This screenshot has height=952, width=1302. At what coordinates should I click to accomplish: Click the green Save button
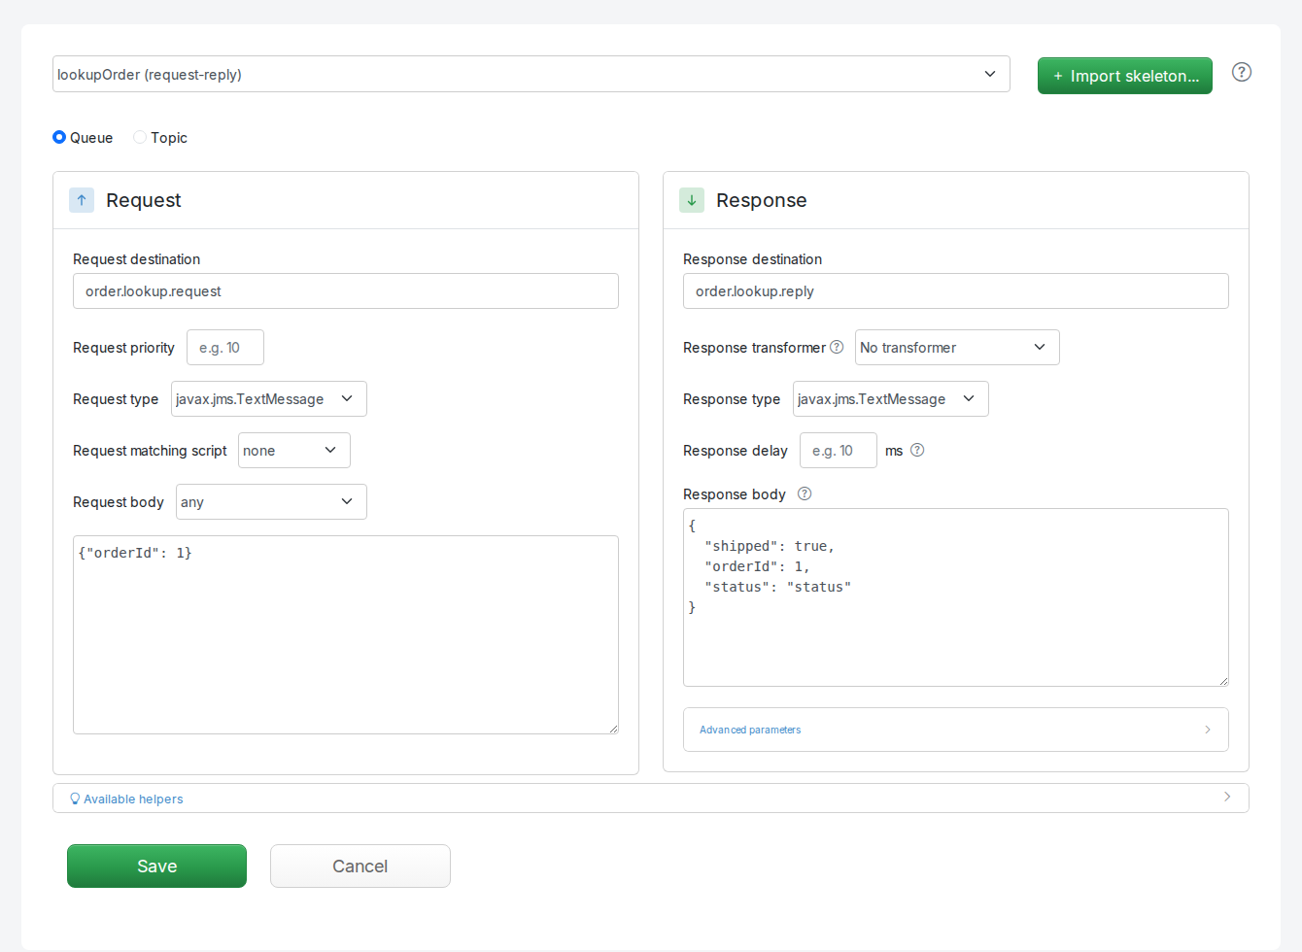point(156,866)
